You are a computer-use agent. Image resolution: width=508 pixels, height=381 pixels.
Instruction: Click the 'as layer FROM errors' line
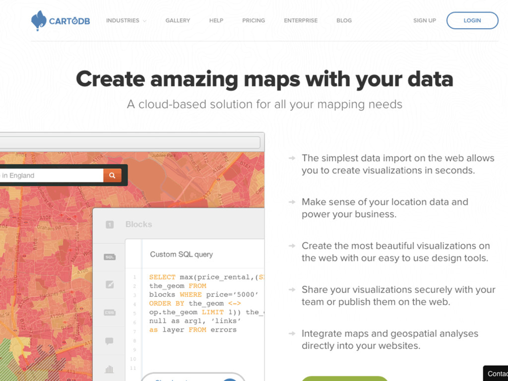coord(193,329)
